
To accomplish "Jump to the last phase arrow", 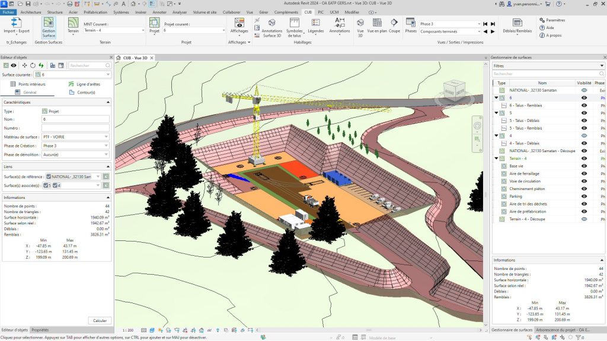I will coord(493,24).
